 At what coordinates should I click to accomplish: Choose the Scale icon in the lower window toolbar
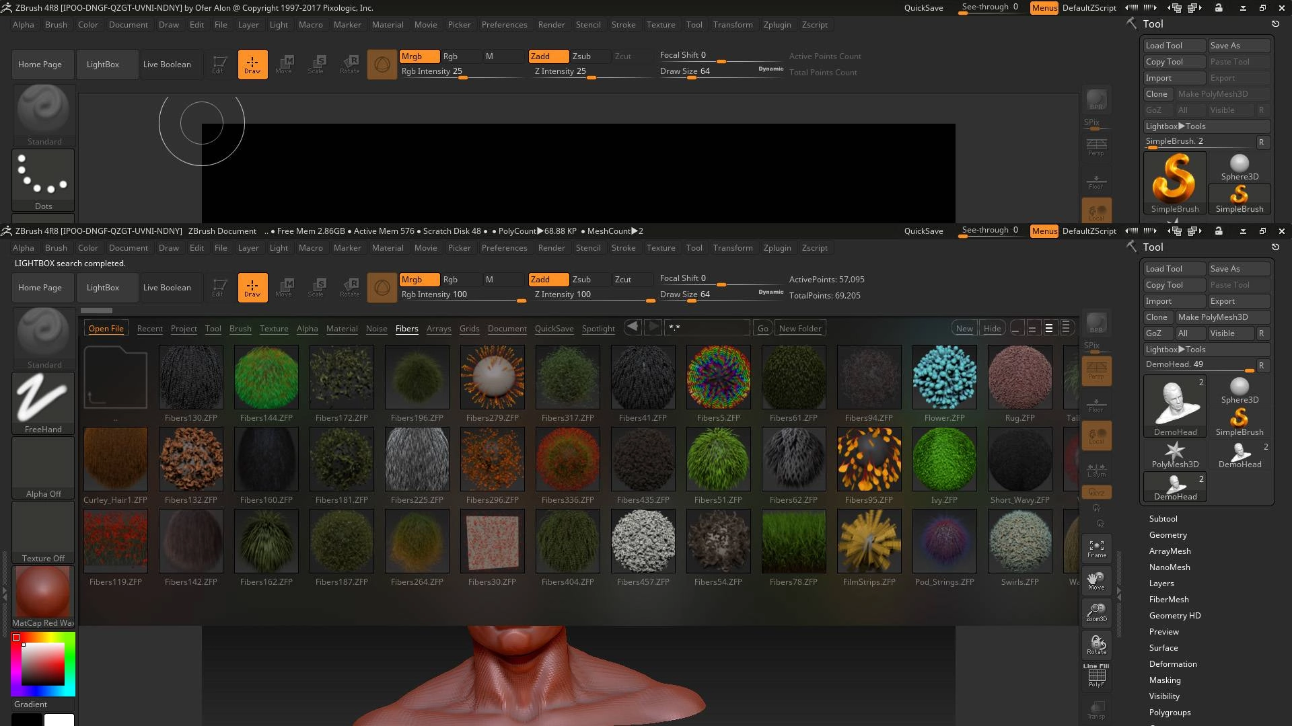pyautogui.click(x=316, y=288)
